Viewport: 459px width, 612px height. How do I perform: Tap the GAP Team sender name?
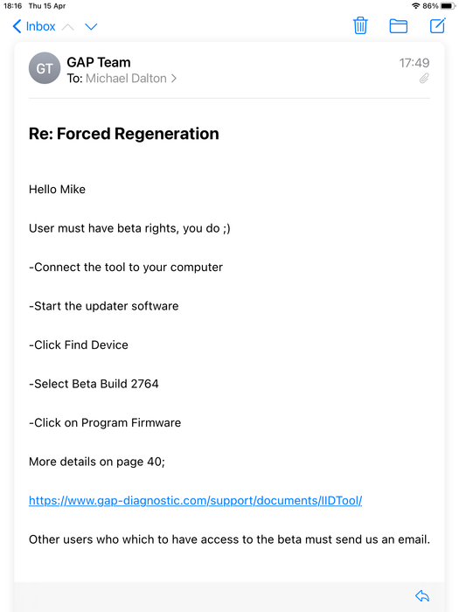click(x=99, y=62)
